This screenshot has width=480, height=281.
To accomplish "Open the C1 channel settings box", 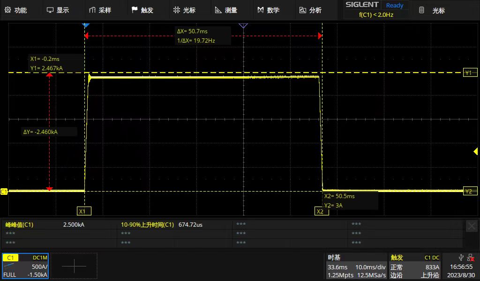I will pos(25,266).
